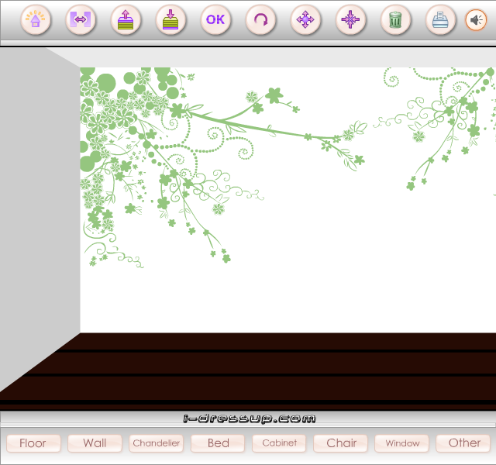Visit the i-dressup.com link
This screenshot has width=496, height=465.
[x=250, y=418]
